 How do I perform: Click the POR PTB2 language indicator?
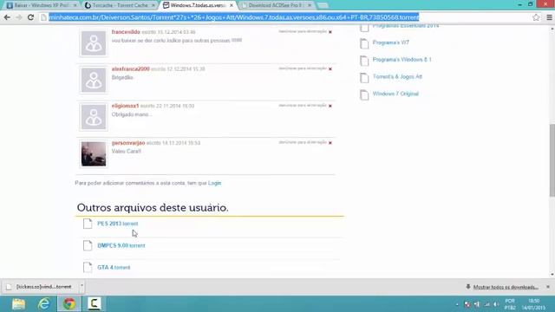510,304
